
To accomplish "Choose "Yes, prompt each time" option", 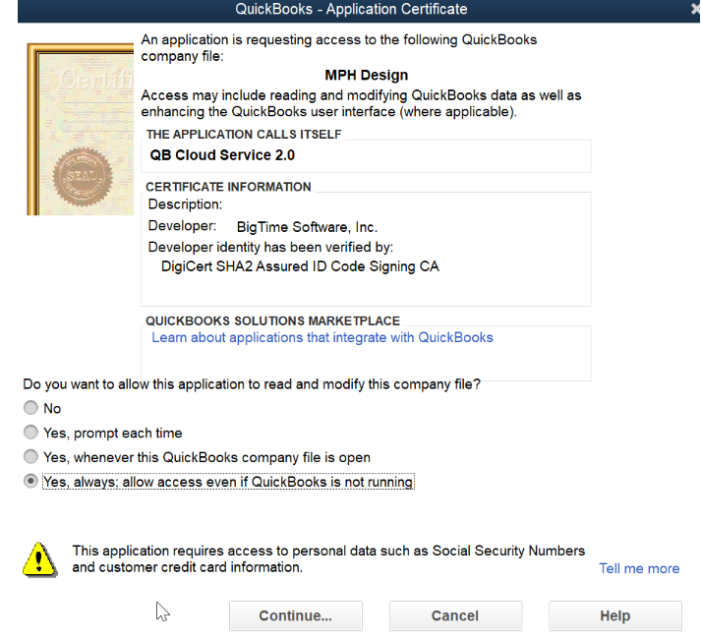I will click(30, 433).
